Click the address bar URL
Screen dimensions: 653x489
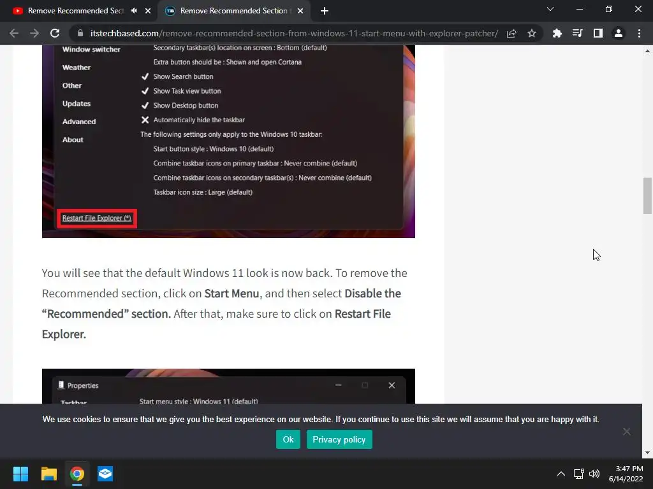coord(294,33)
